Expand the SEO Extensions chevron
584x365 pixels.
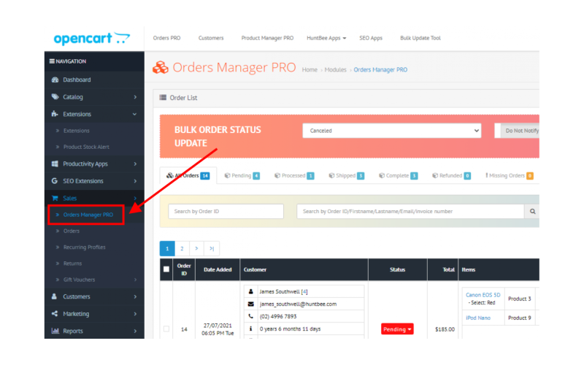pos(135,181)
